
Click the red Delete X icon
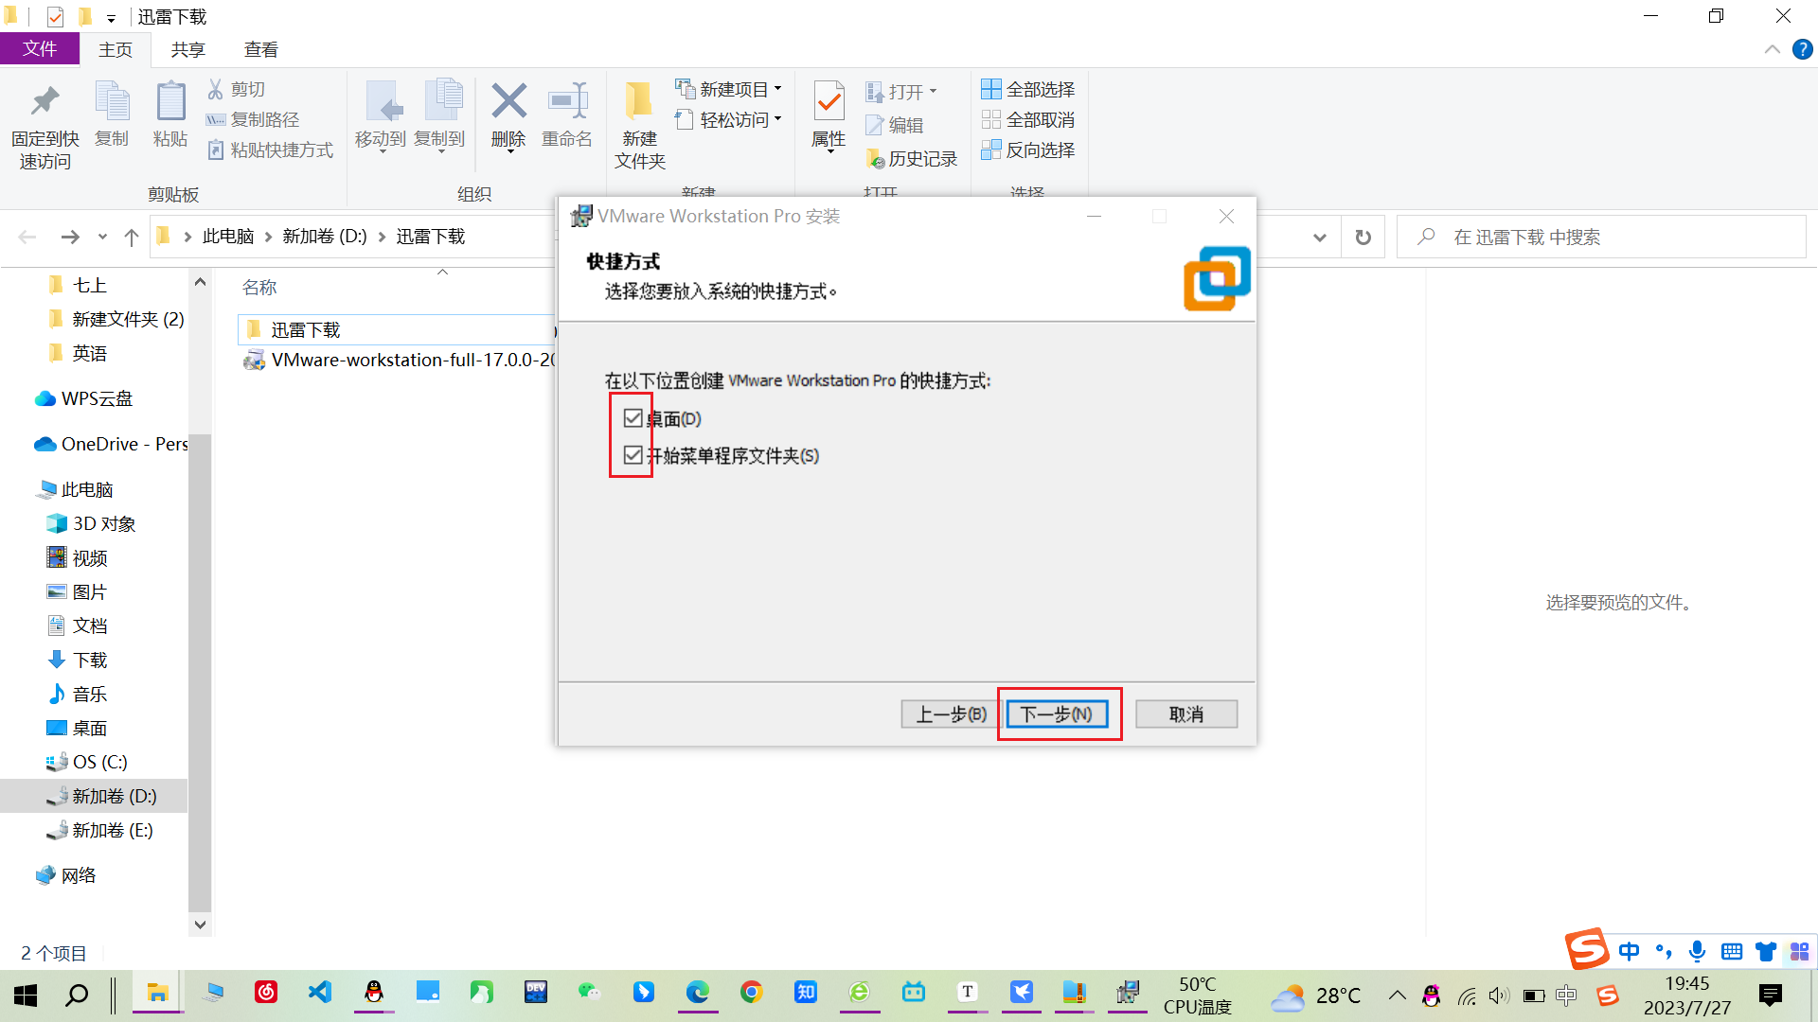point(508,100)
